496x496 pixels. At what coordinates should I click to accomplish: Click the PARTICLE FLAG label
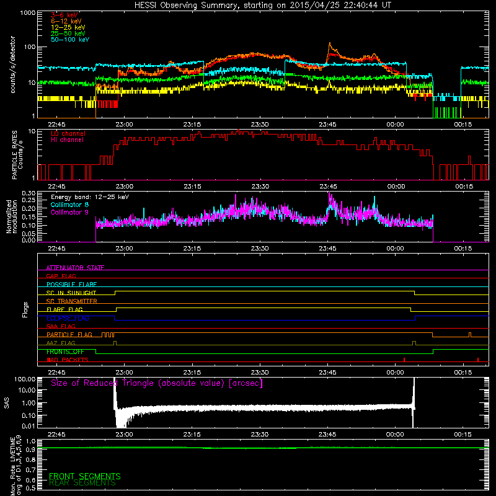(69, 334)
